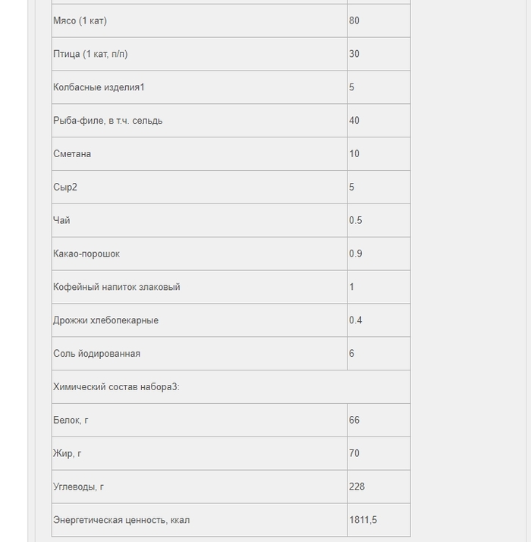The image size is (531, 542).
Task: Click the 'Соль йодированная' row label
Action: pos(96,354)
